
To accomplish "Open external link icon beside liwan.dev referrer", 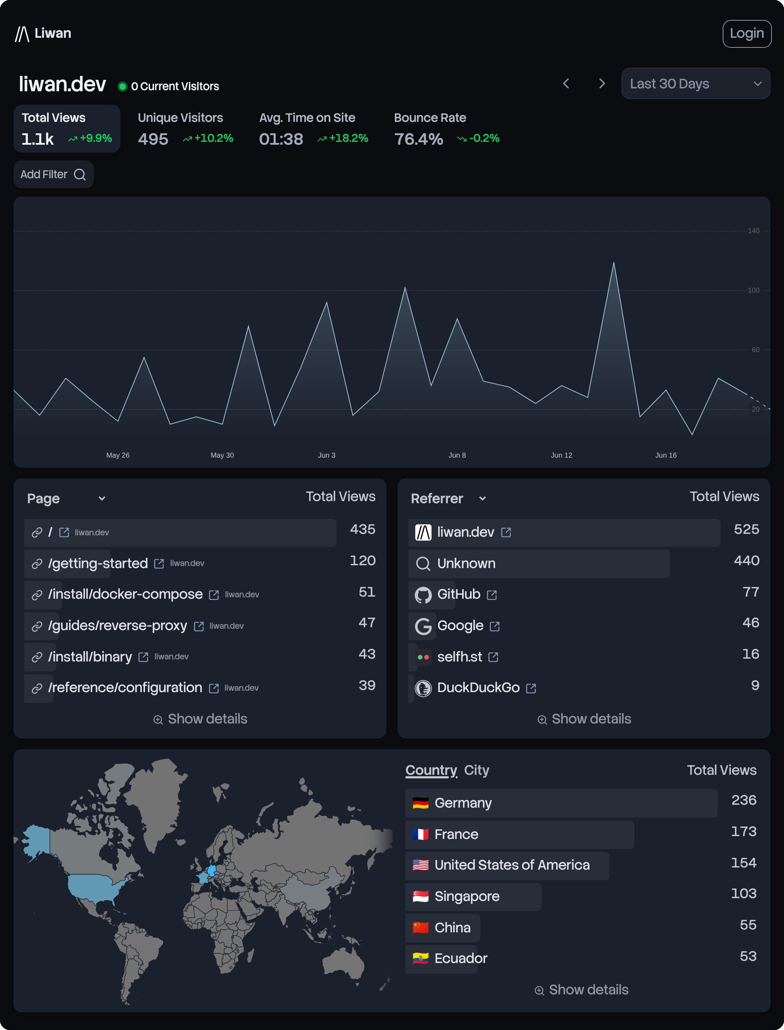I will [x=506, y=532].
